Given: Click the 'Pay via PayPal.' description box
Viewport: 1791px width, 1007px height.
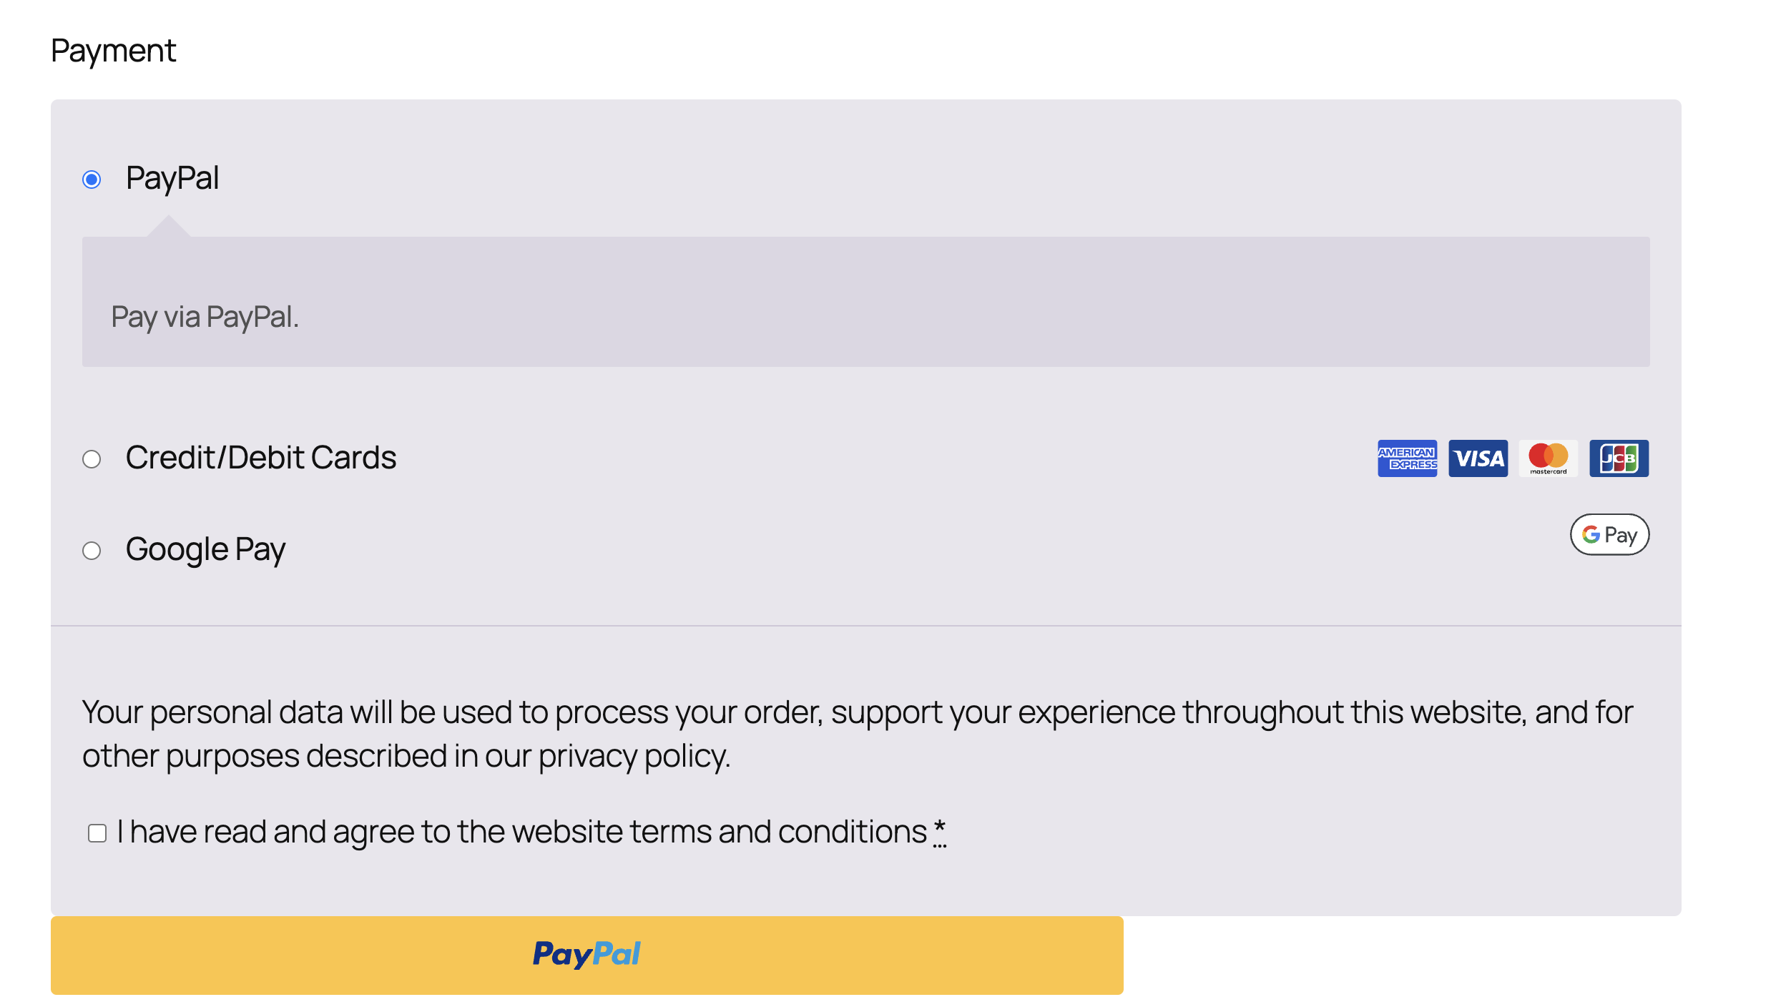Looking at the screenshot, I should coord(865,301).
